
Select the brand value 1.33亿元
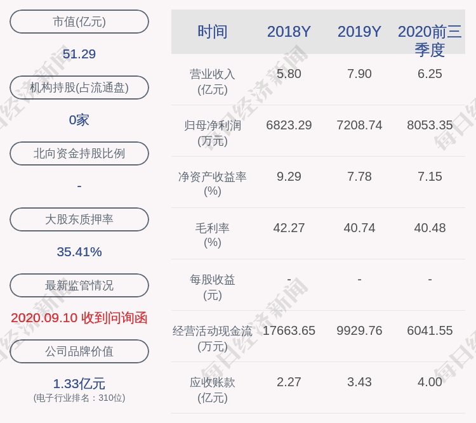point(79,384)
